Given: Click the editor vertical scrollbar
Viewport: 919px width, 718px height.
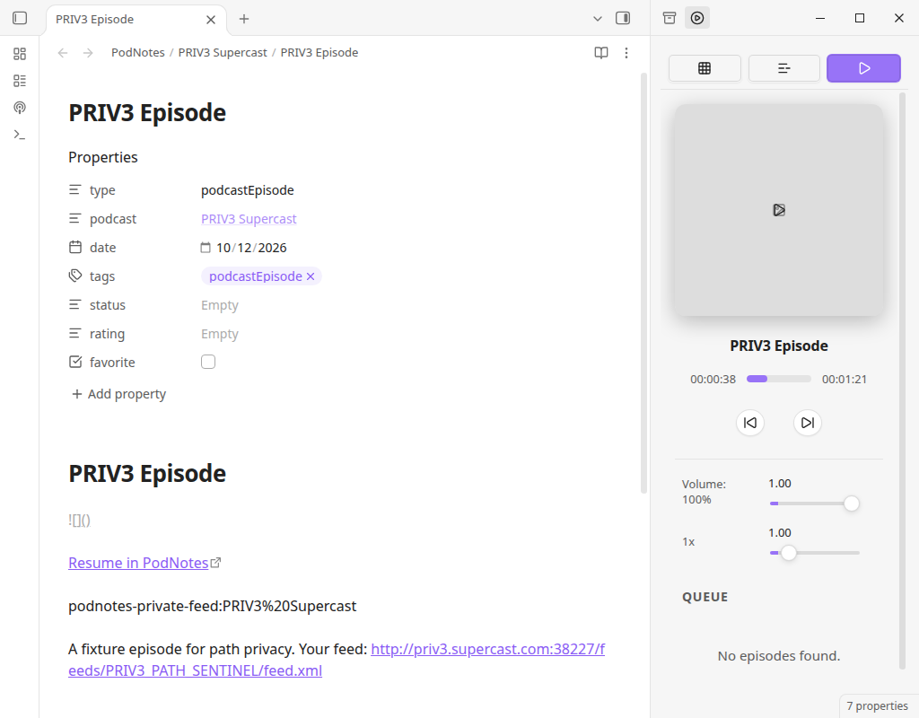Looking at the screenshot, I should coord(643,283).
